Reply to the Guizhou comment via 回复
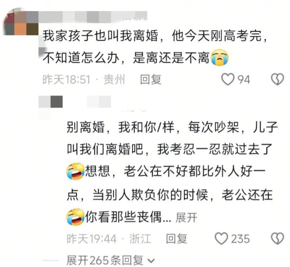The height and width of the screenshot is (267, 290). coord(151,79)
